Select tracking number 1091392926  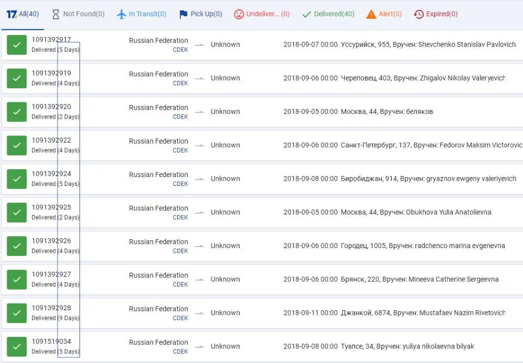[x=51, y=241]
